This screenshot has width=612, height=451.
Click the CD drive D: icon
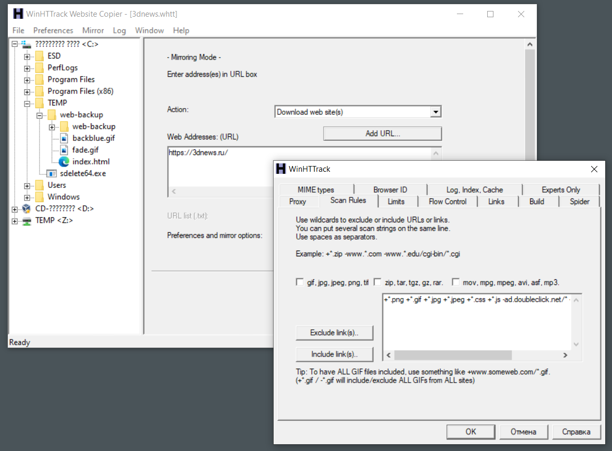27,208
